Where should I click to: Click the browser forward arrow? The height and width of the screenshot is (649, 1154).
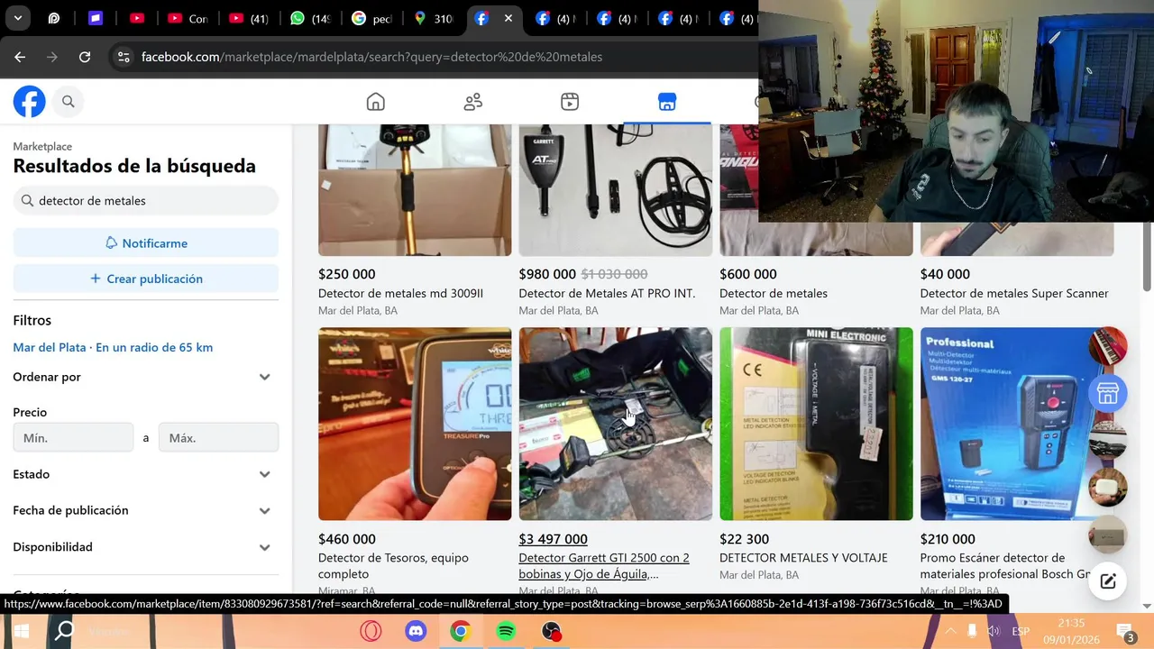tap(52, 57)
